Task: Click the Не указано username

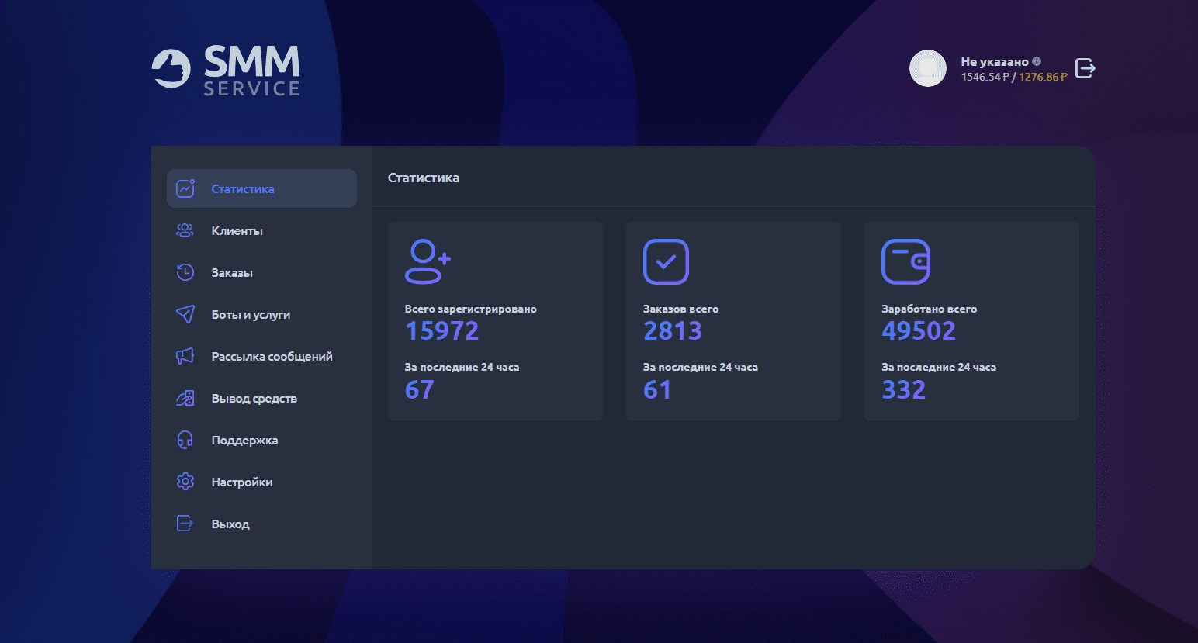Action: (994, 61)
